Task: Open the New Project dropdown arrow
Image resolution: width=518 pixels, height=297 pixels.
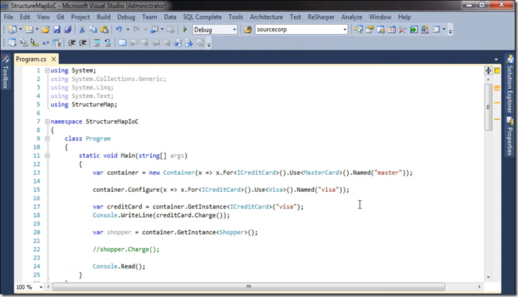Action: [x=20, y=29]
